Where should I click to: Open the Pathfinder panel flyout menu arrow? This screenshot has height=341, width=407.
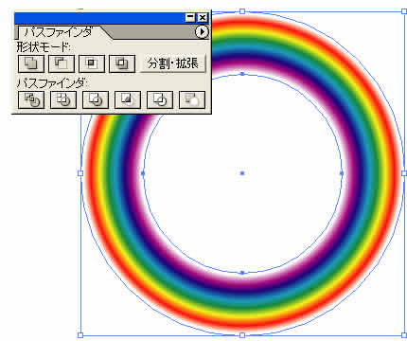click(202, 31)
